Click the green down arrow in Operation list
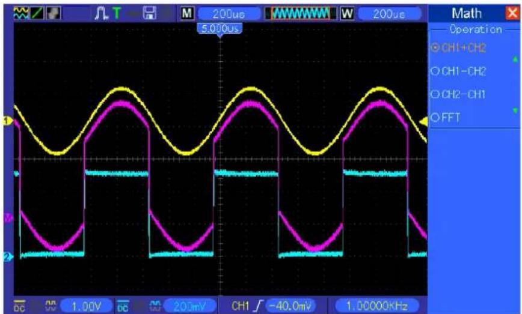The width and height of the screenshot is (522, 314). (x=515, y=110)
